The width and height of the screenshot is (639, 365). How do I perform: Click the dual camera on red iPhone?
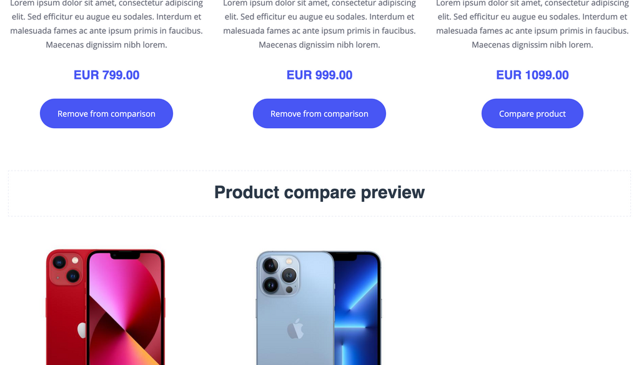66,269
